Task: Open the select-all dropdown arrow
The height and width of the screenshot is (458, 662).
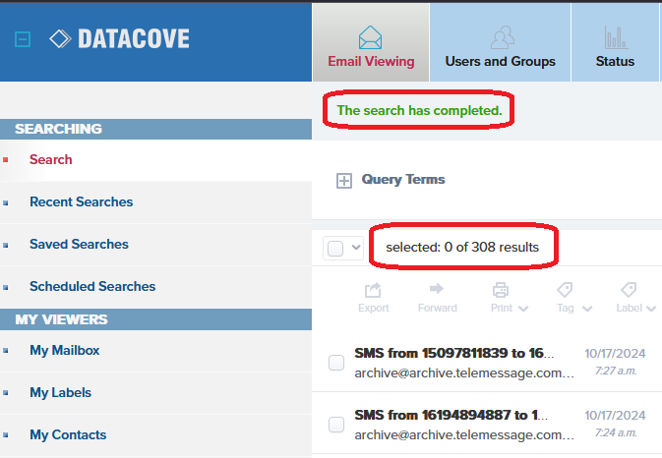Action: pyautogui.click(x=356, y=248)
